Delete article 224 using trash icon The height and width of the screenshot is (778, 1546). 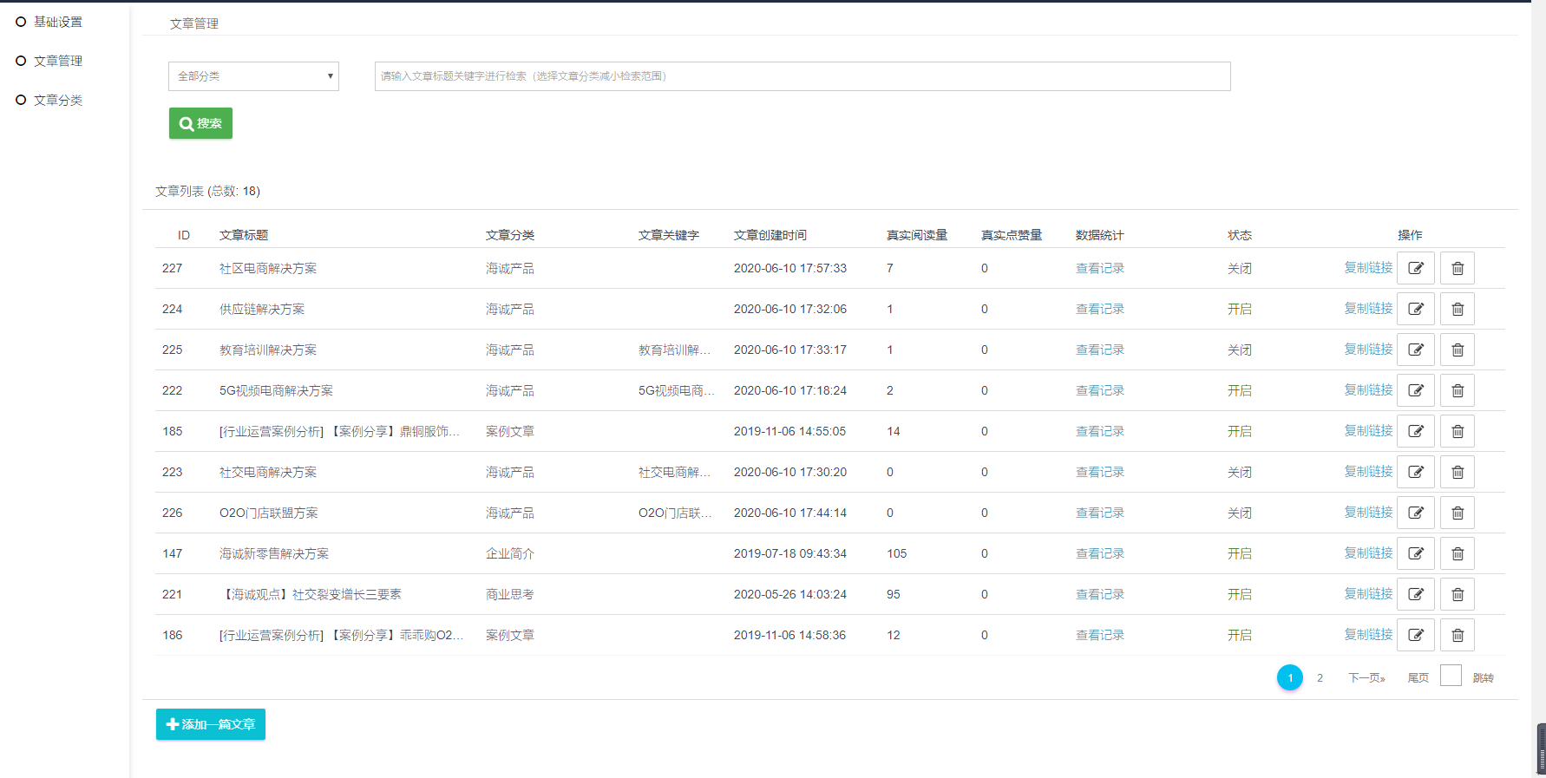[1457, 309]
